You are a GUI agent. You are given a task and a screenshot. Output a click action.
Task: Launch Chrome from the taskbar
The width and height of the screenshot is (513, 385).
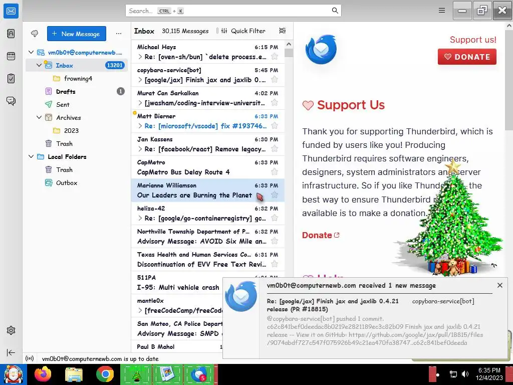[105, 374]
